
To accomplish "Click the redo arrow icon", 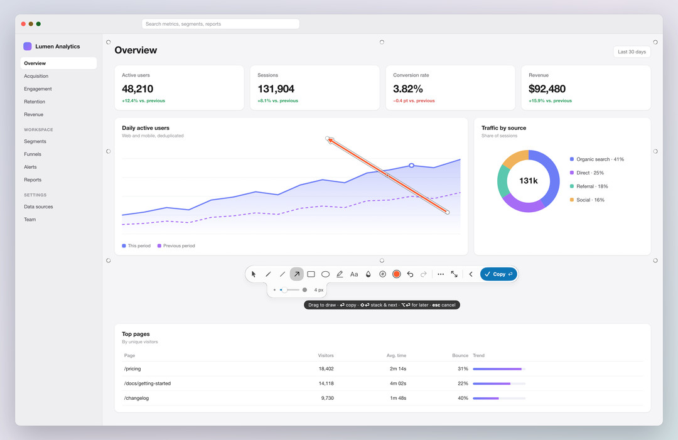I will [424, 274].
